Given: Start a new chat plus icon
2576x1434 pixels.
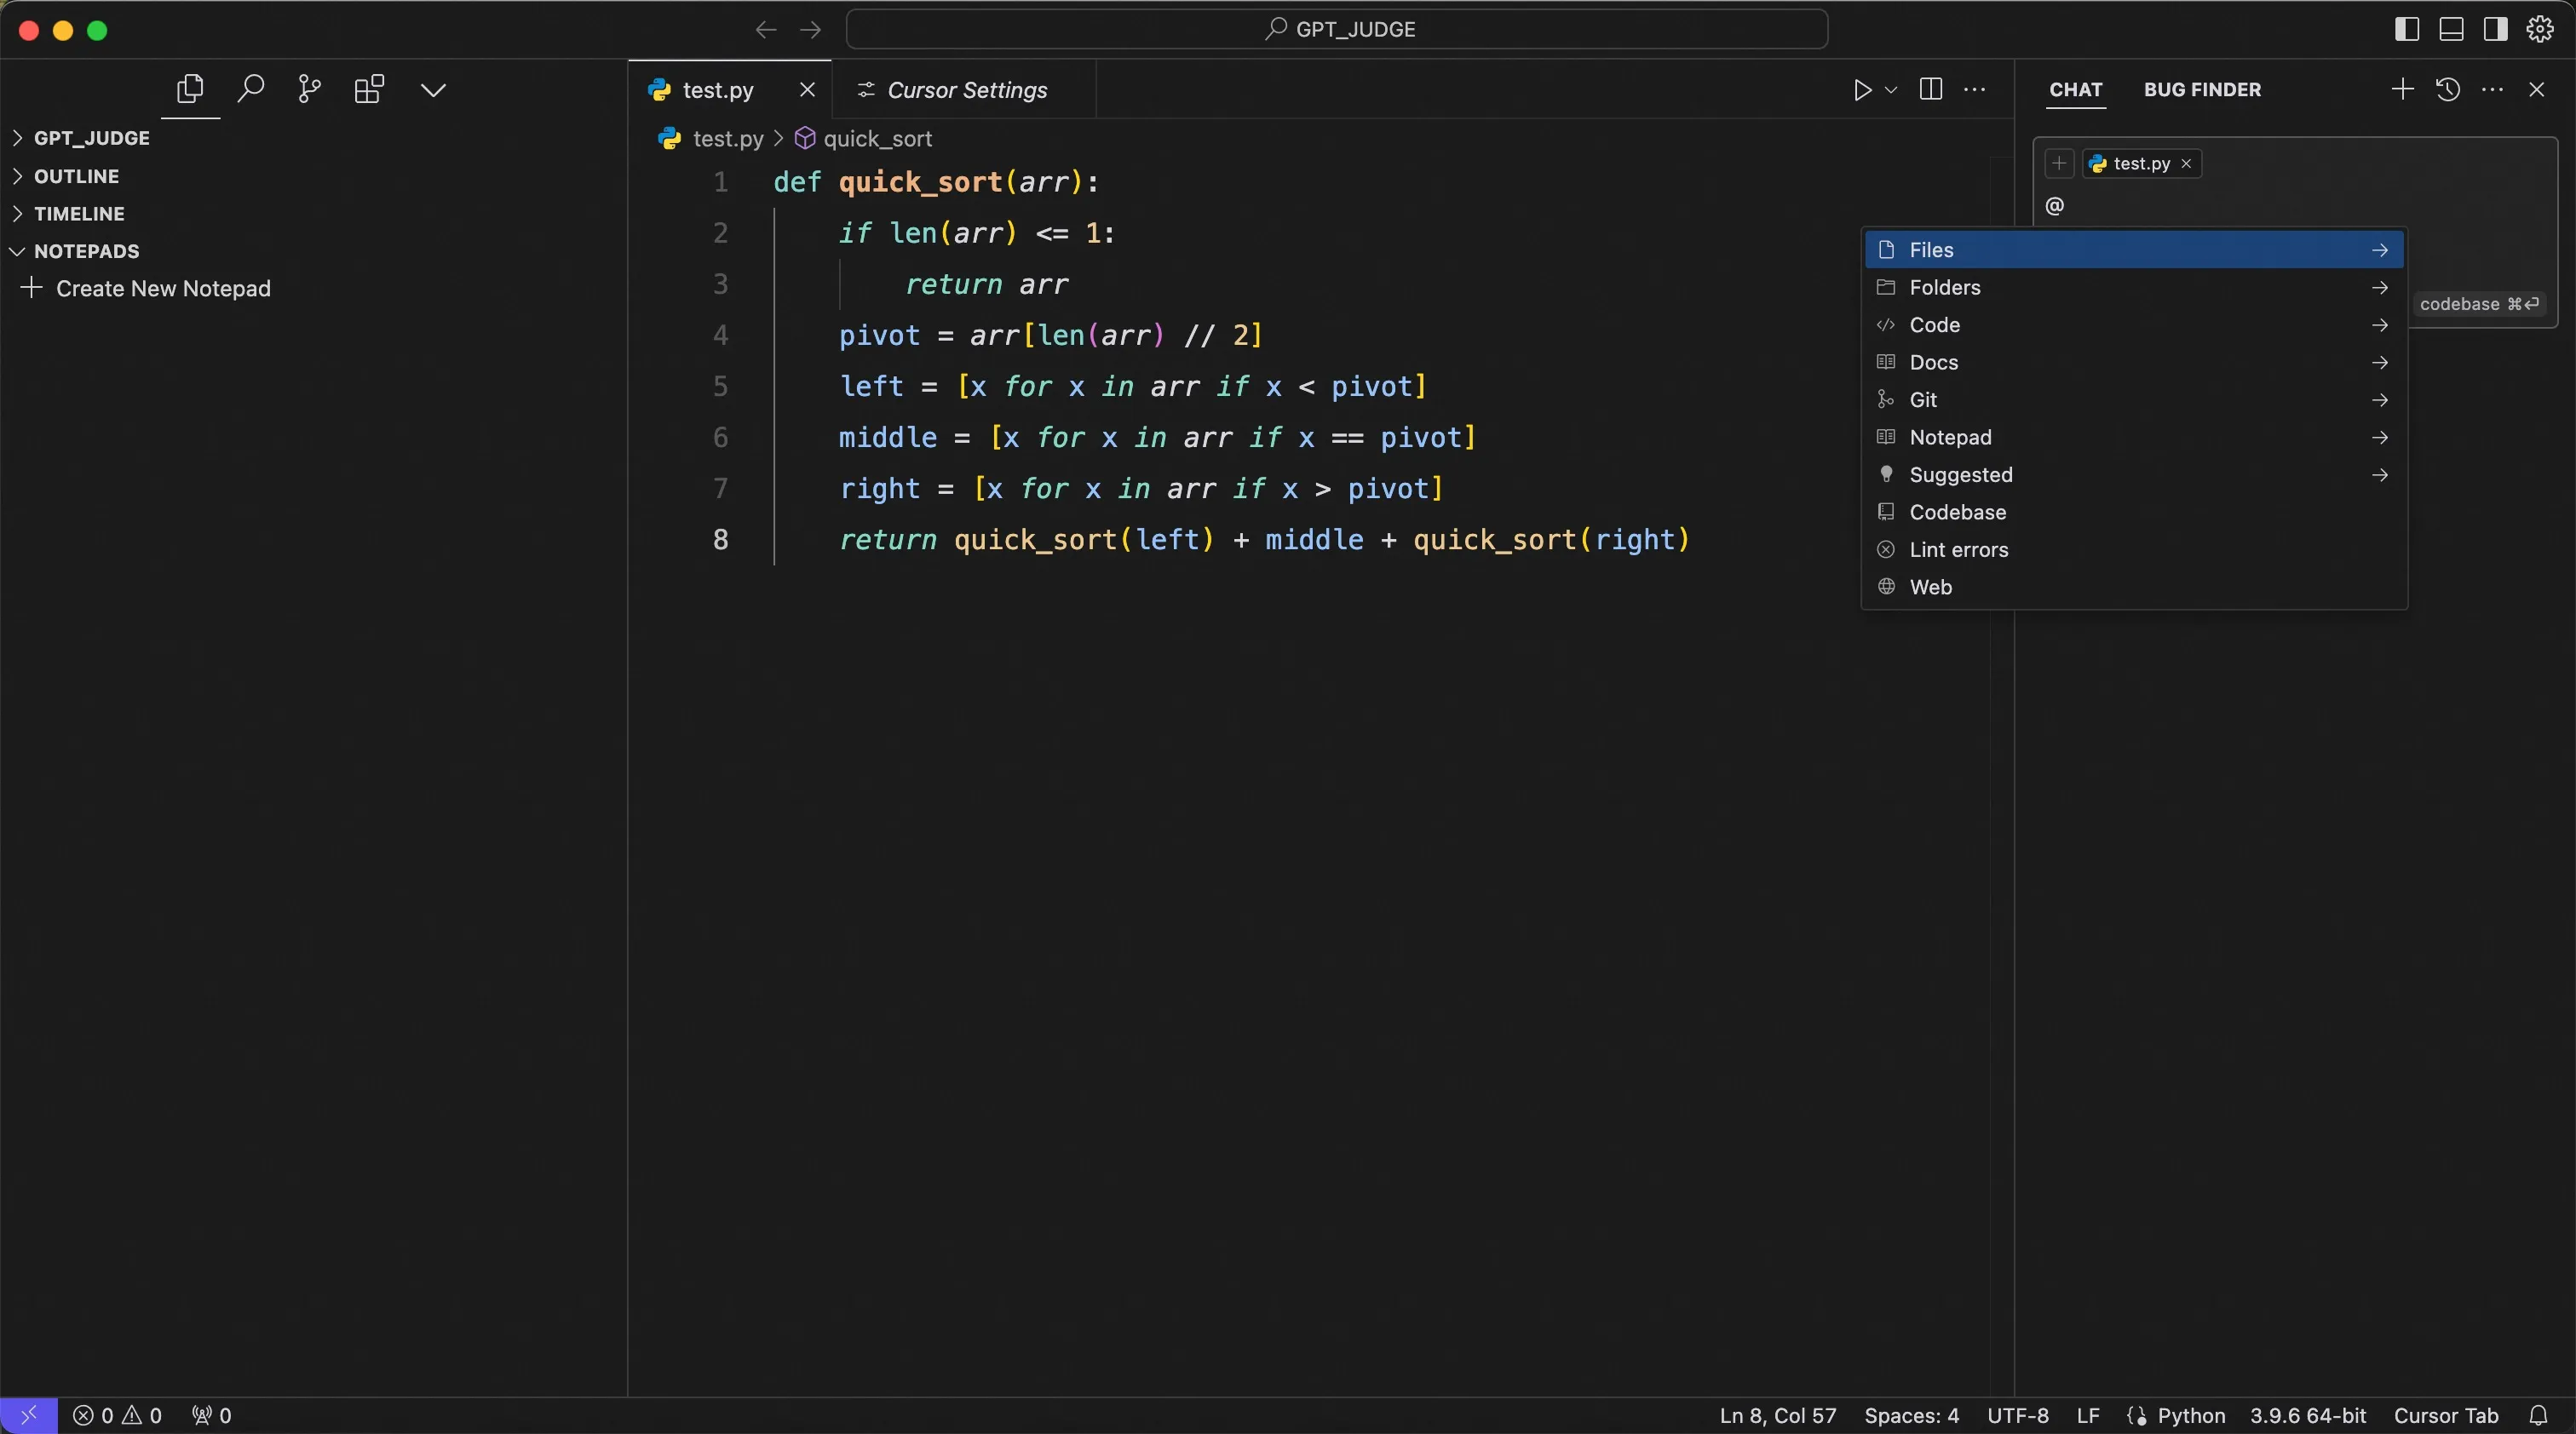Looking at the screenshot, I should pos(2402,90).
